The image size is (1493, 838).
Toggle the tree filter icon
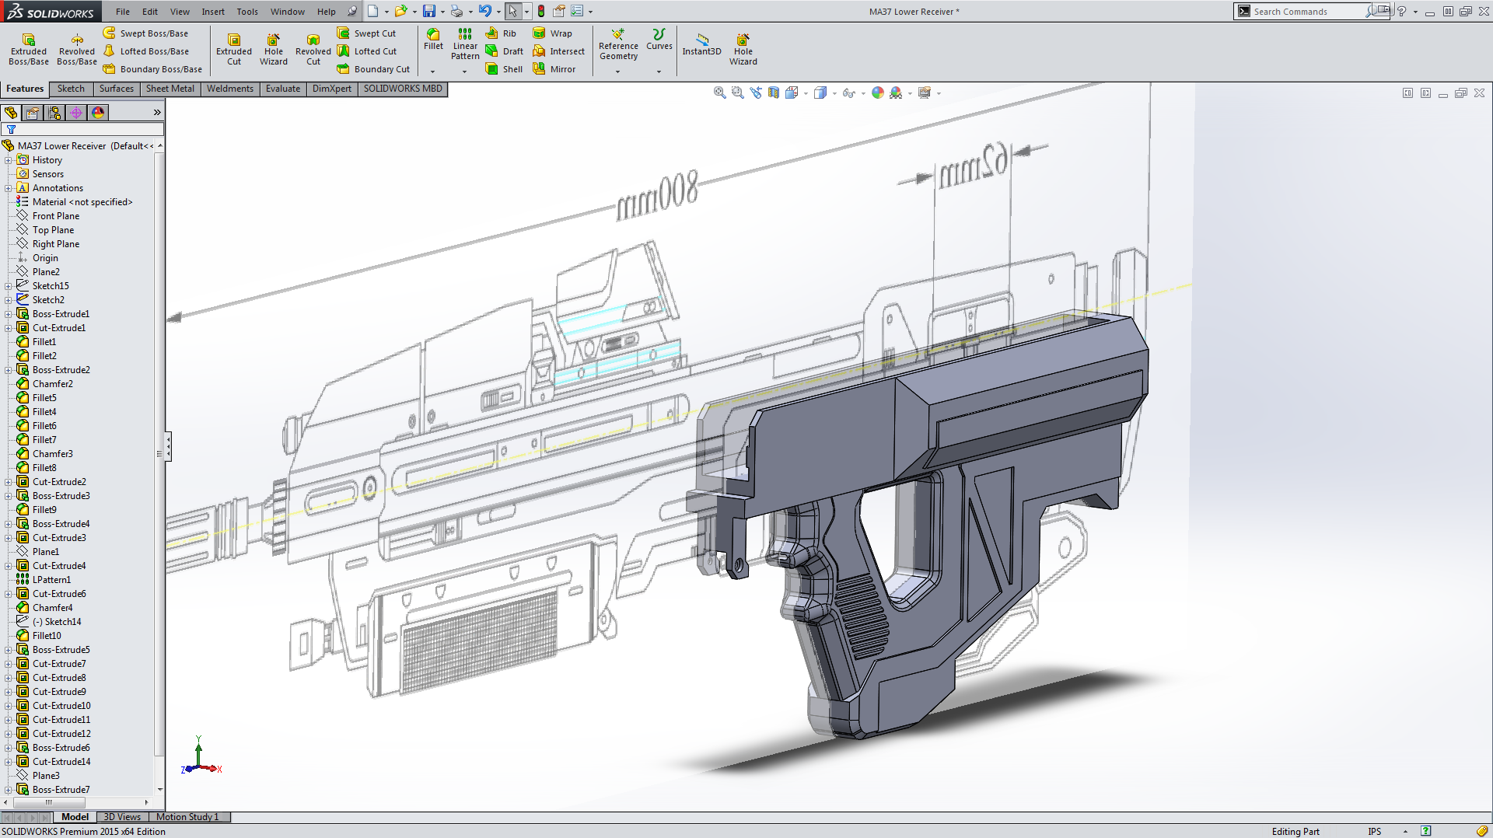[x=11, y=130]
